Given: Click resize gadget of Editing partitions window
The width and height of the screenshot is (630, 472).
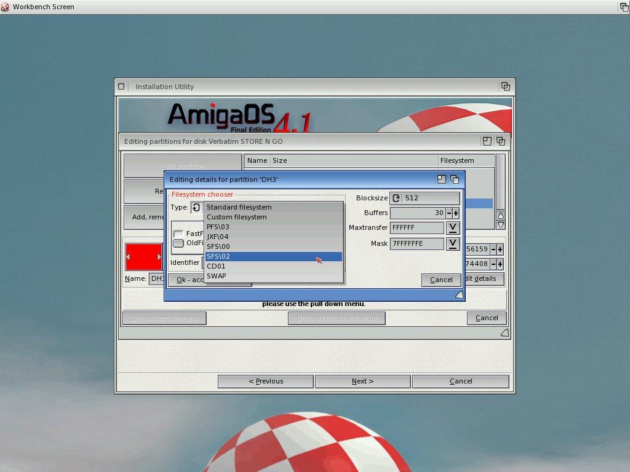Looking at the screenshot, I should tap(504, 332).
